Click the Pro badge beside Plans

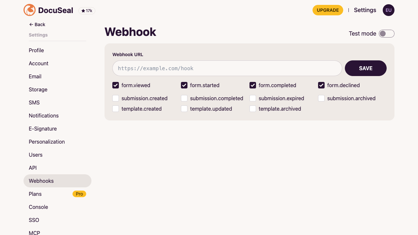pos(79,194)
